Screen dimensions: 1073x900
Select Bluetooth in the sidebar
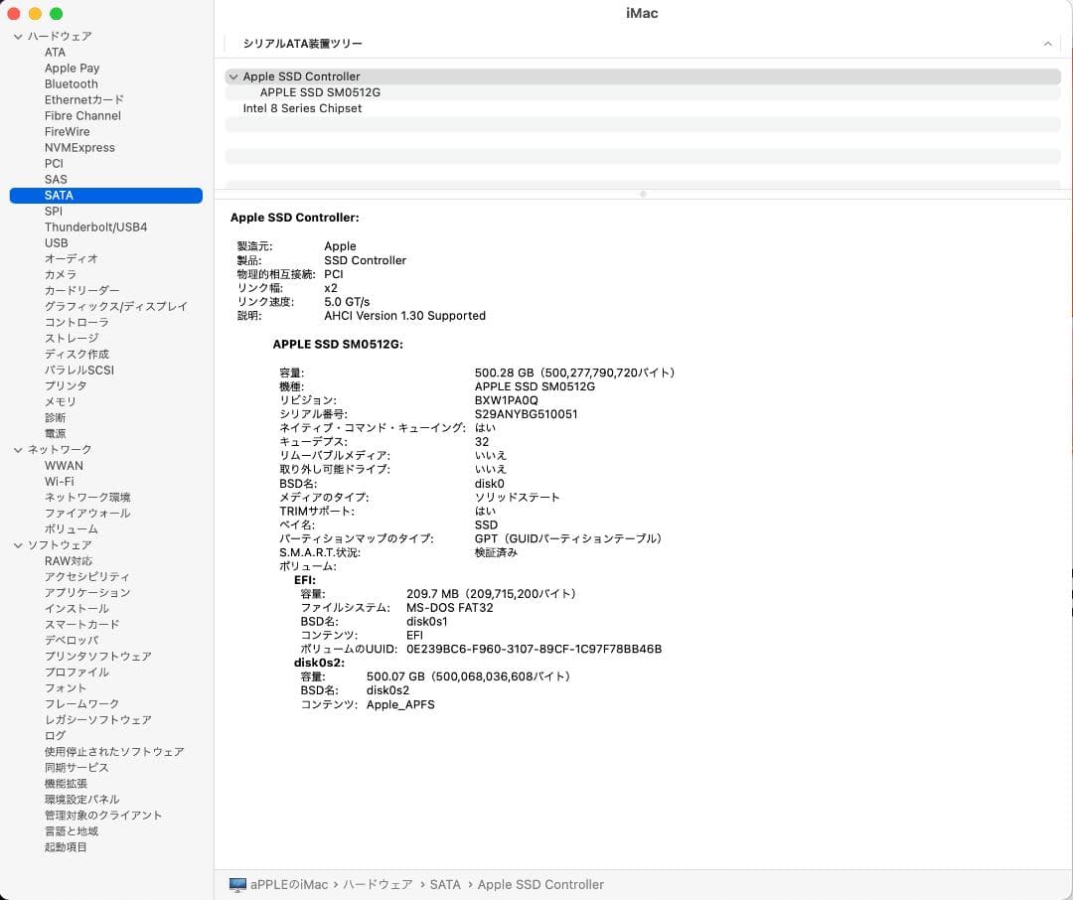coord(71,83)
